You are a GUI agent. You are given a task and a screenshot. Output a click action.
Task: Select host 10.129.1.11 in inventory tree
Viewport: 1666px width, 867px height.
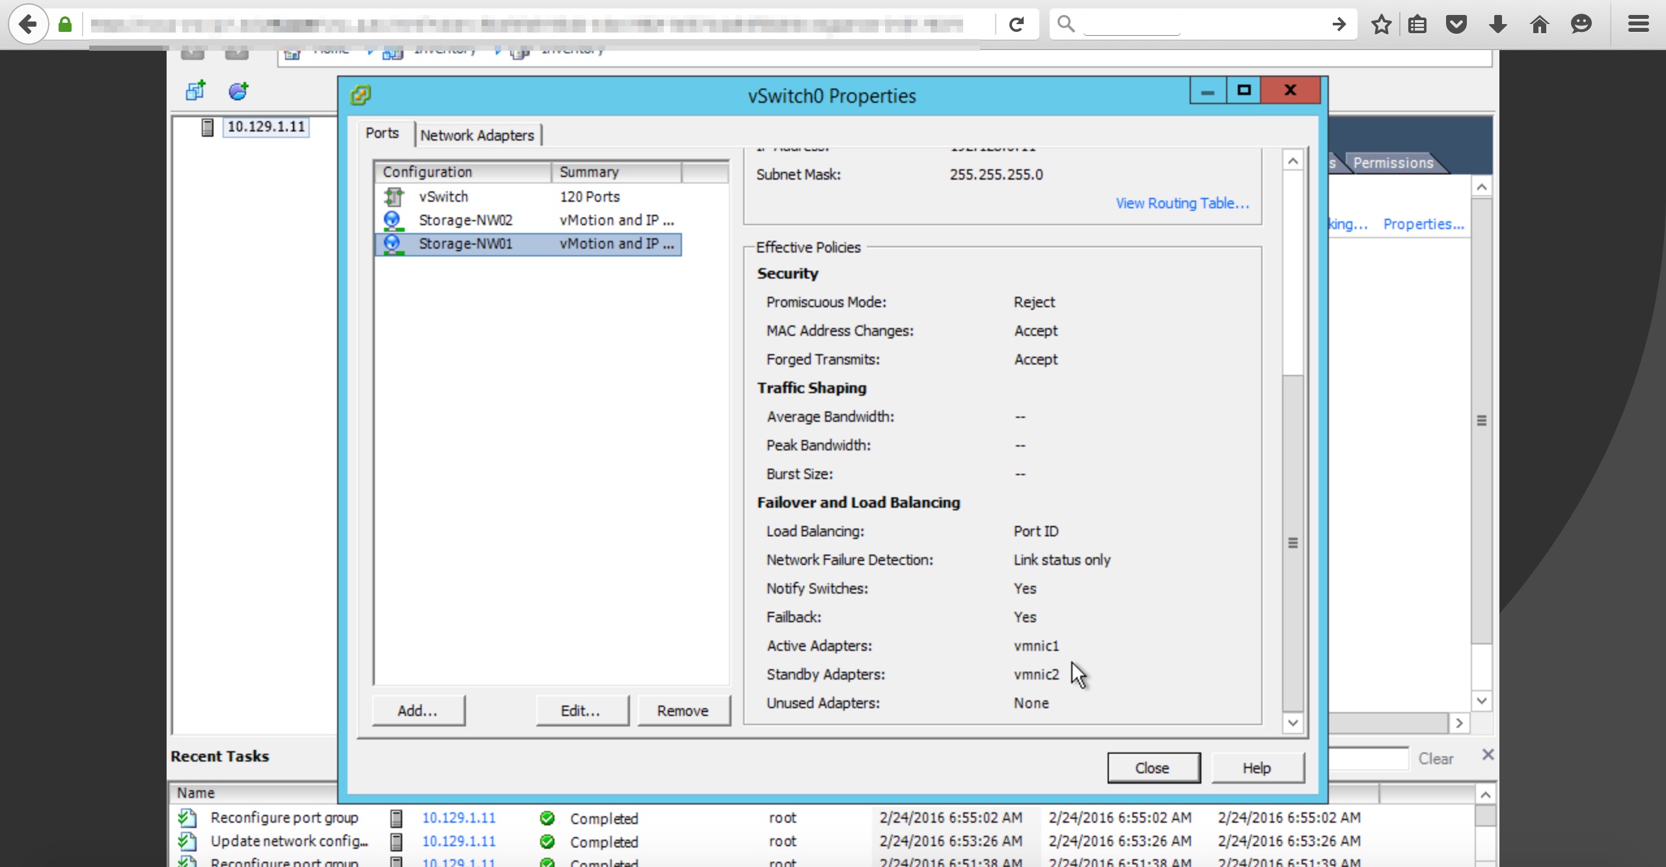(x=266, y=127)
